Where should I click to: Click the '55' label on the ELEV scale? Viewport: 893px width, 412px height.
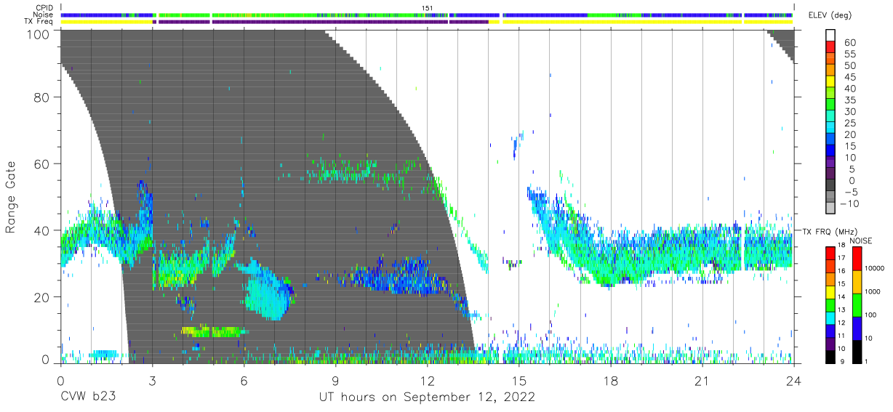pyautogui.click(x=849, y=54)
